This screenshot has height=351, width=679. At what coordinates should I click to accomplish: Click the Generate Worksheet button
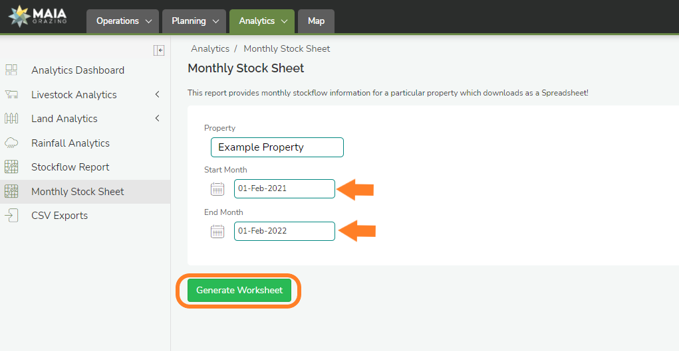[x=239, y=291]
